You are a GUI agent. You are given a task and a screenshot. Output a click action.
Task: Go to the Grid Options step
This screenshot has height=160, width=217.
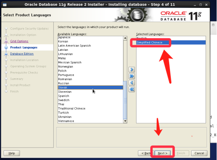[x=19, y=41]
